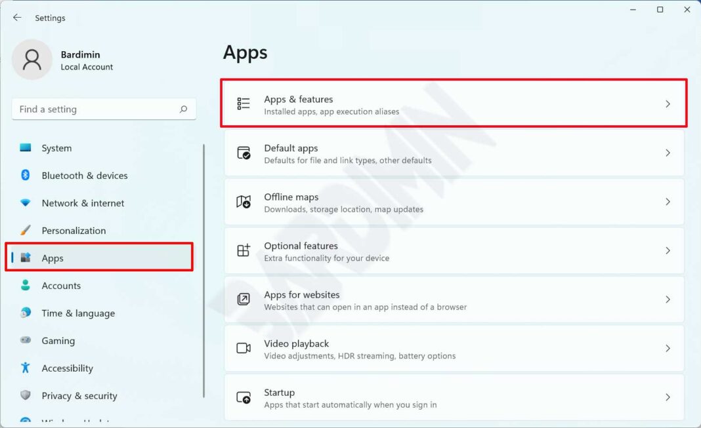Click 'Installed apps, app execution aliases' text
This screenshot has width=701, height=428.
pyautogui.click(x=331, y=111)
